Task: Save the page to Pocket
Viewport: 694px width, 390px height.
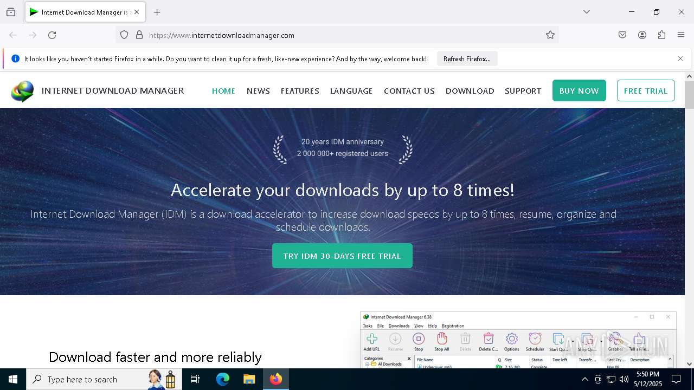Action: point(622,35)
